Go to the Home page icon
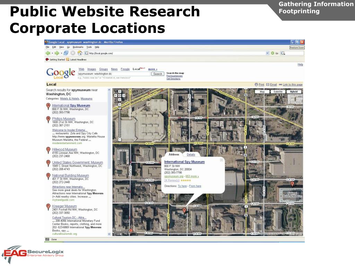 pos(80,53)
